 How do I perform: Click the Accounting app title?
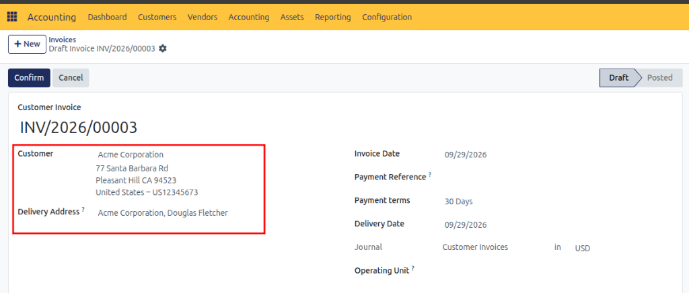click(52, 17)
